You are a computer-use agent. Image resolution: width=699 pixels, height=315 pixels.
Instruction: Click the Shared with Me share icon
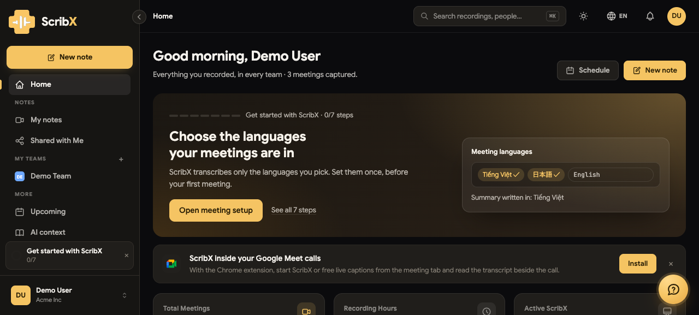tap(20, 141)
